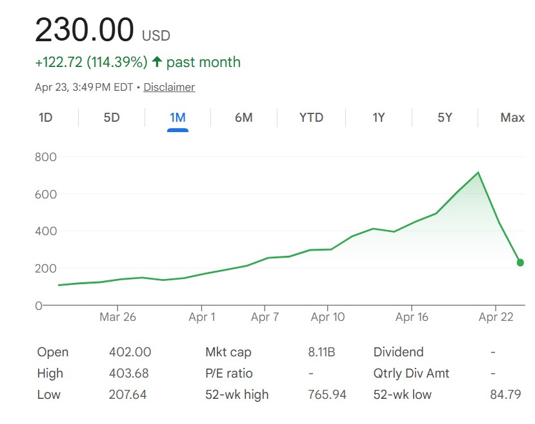This screenshot has height=424, width=535.
Task: Switch to the YTD tab
Action: pyautogui.click(x=311, y=118)
